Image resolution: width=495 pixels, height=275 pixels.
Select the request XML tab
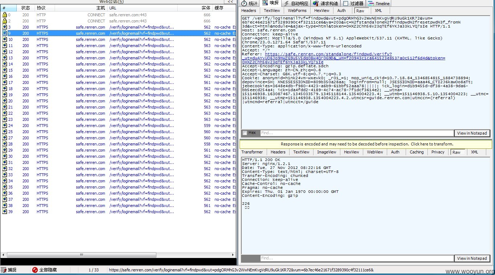[x=379, y=11]
